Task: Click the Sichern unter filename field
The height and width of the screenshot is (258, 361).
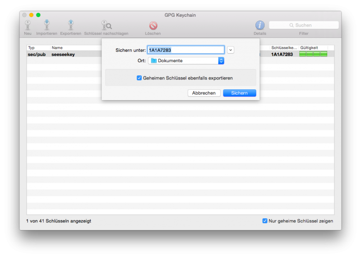Action: coord(186,50)
